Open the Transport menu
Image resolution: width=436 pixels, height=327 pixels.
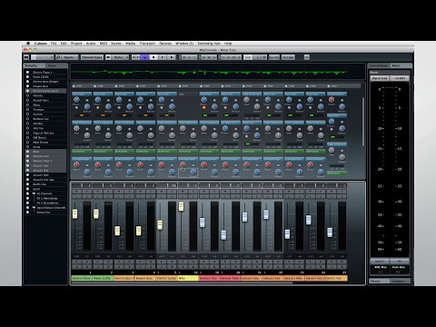(x=147, y=44)
